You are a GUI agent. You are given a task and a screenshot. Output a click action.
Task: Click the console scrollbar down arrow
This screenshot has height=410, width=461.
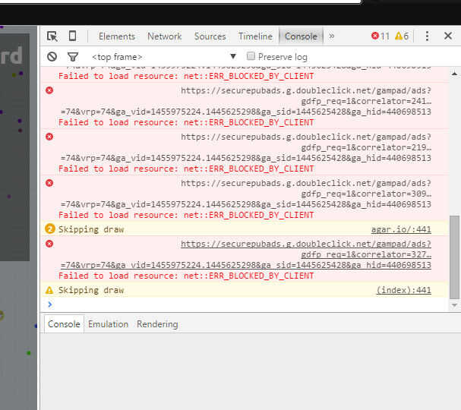(454, 305)
